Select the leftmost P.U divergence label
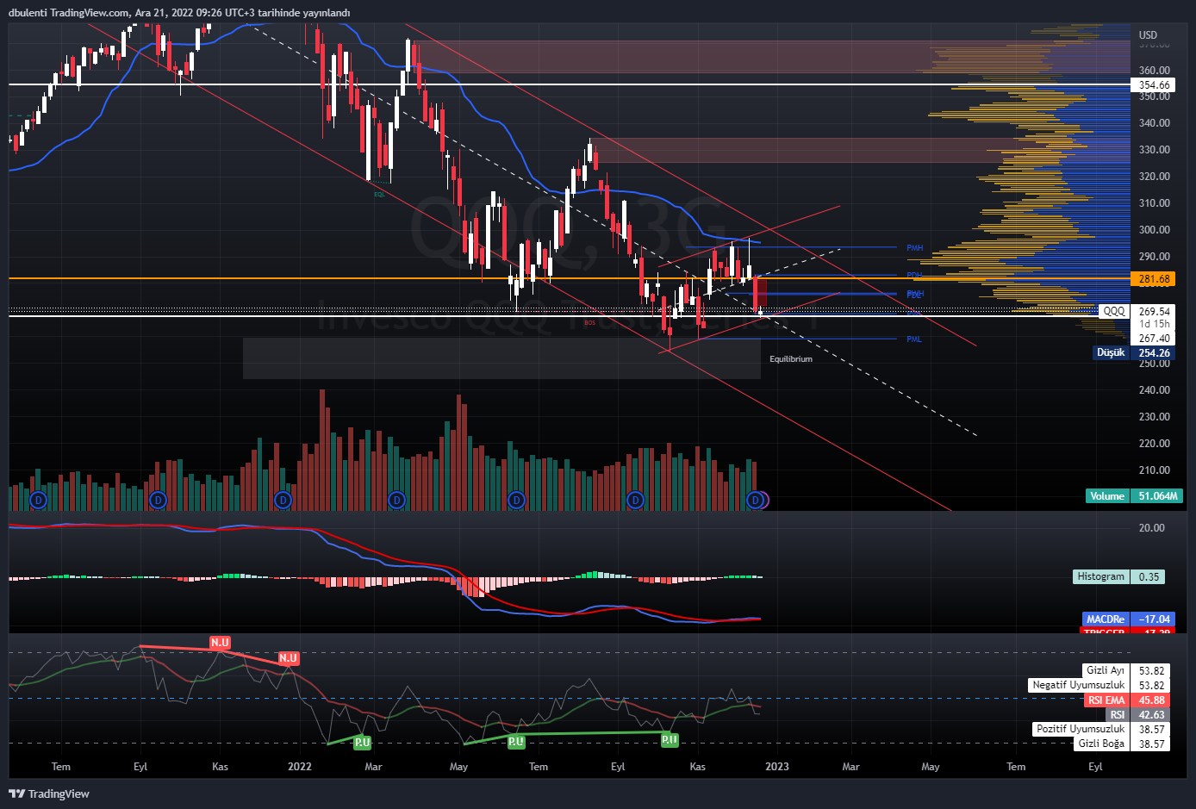 click(362, 743)
